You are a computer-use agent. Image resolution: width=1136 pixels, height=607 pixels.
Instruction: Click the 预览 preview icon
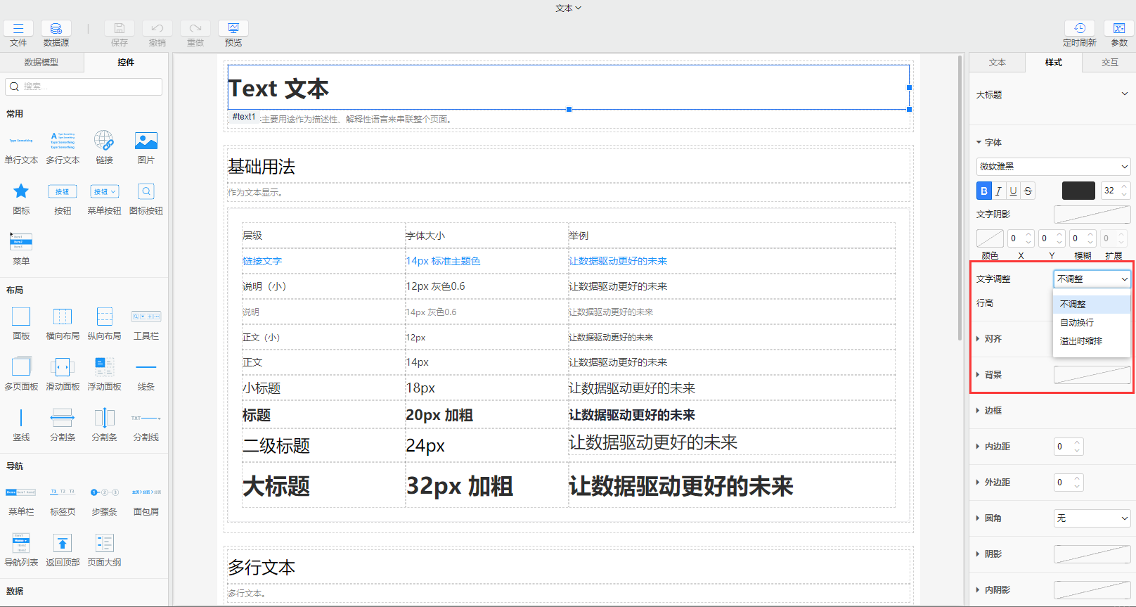coord(233,29)
